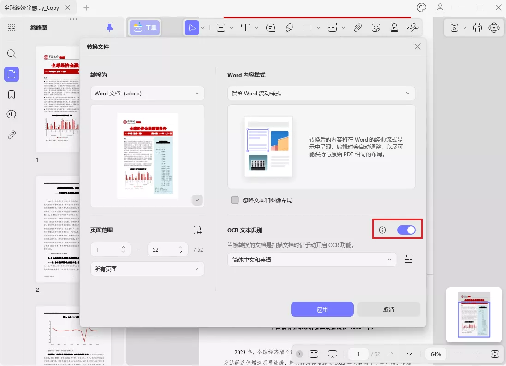Check the 忽略文本和图像布局 checkbox
506x366 pixels.
[235, 200]
